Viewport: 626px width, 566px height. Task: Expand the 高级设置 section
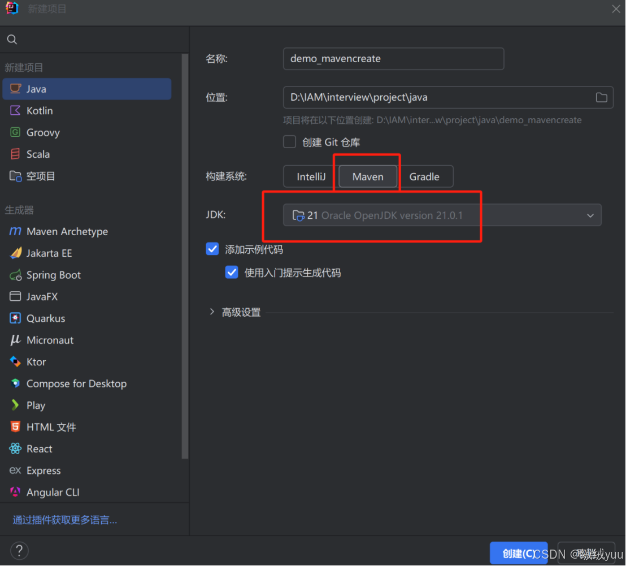pos(212,312)
